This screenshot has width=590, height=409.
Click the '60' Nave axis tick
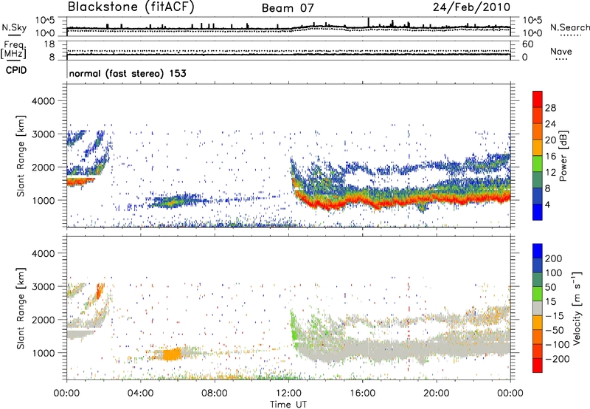528,44
